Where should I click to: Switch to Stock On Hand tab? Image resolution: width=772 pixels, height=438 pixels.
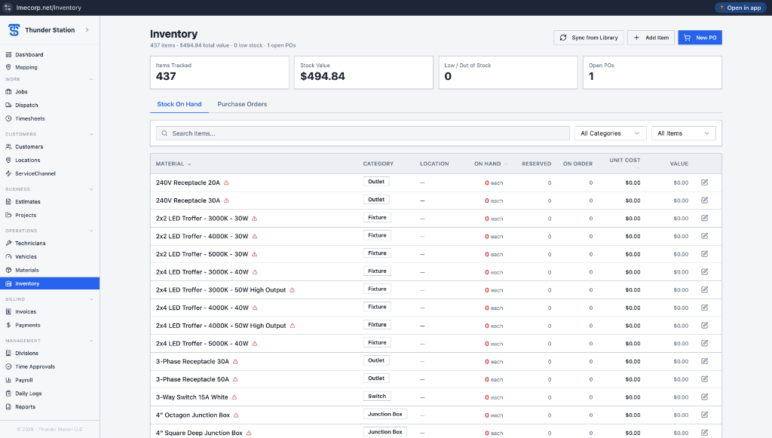pos(179,104)
